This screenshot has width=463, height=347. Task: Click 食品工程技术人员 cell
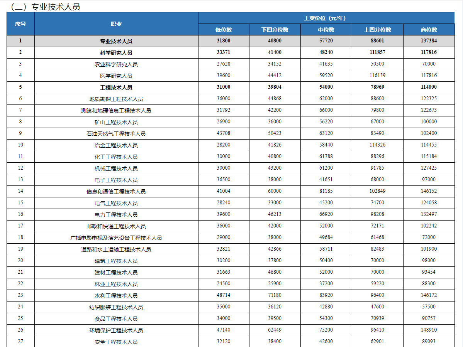pos(116,318)
